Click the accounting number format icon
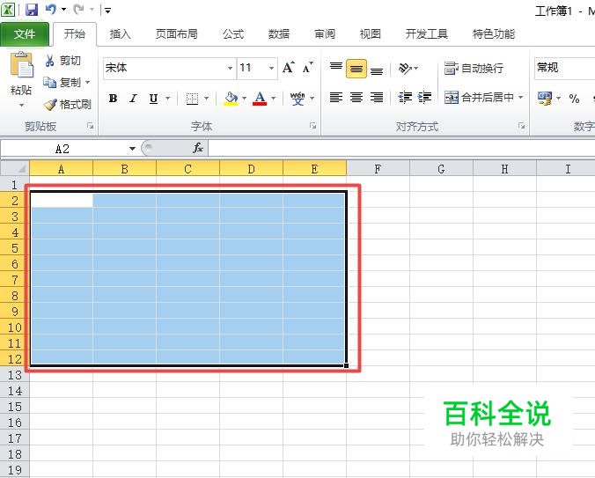Image resolution: width=595 pixels, height=478 pixels. (545, 99)
